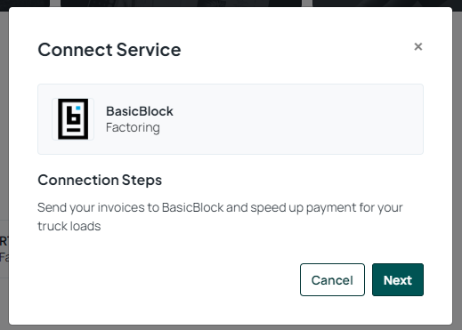The width and height of the screenshot is (462, 330).
Task: Click blank dialog area left of Cancel
Action: 166,279
